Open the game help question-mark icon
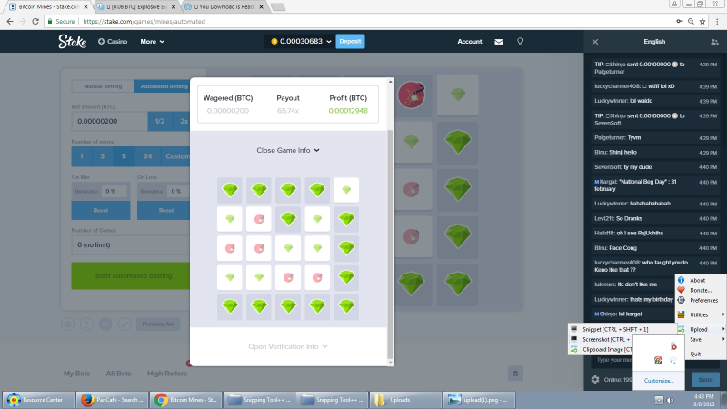Screen dimensions: 727x409 86,324
